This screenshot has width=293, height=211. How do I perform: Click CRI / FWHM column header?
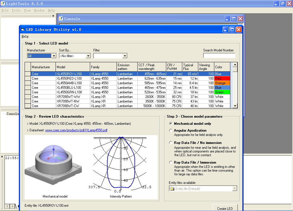click(x=174, y=67)
